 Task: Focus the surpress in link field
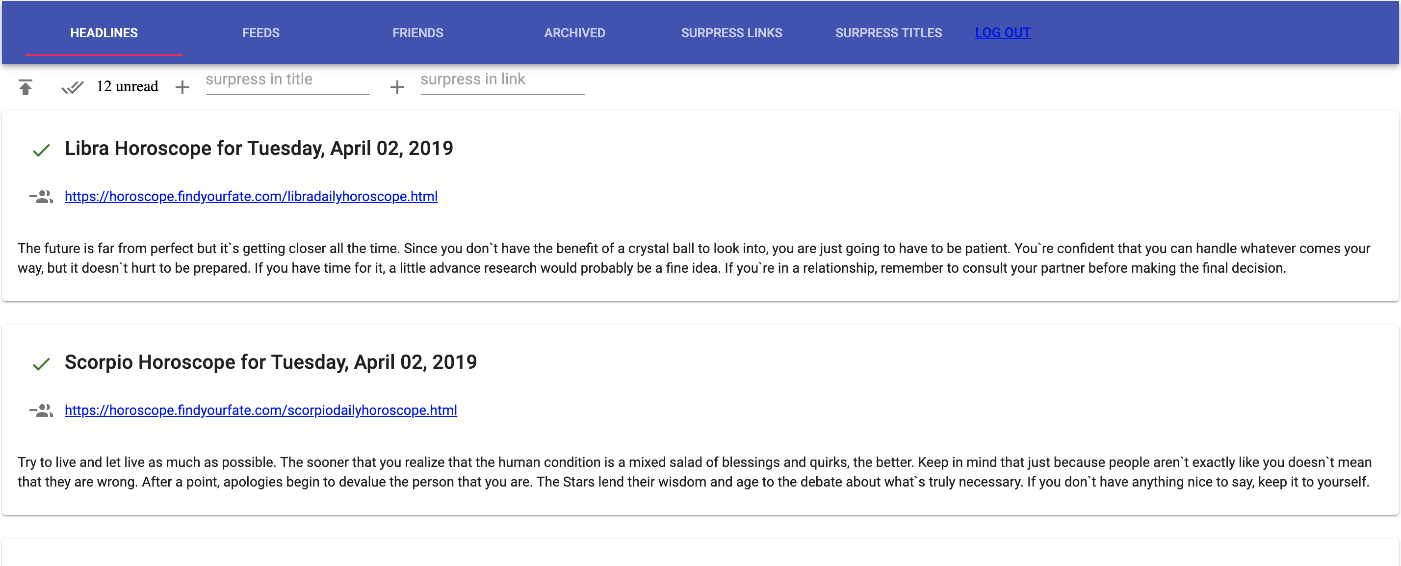502,80
